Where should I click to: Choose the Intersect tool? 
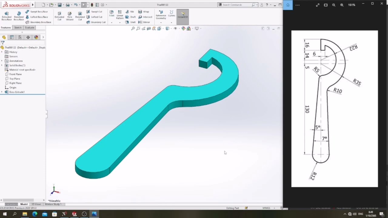pyautogui.click(x=145, y=17)
